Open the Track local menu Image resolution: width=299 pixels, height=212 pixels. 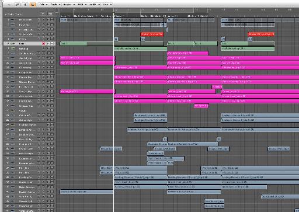click(x=55, y=4)
